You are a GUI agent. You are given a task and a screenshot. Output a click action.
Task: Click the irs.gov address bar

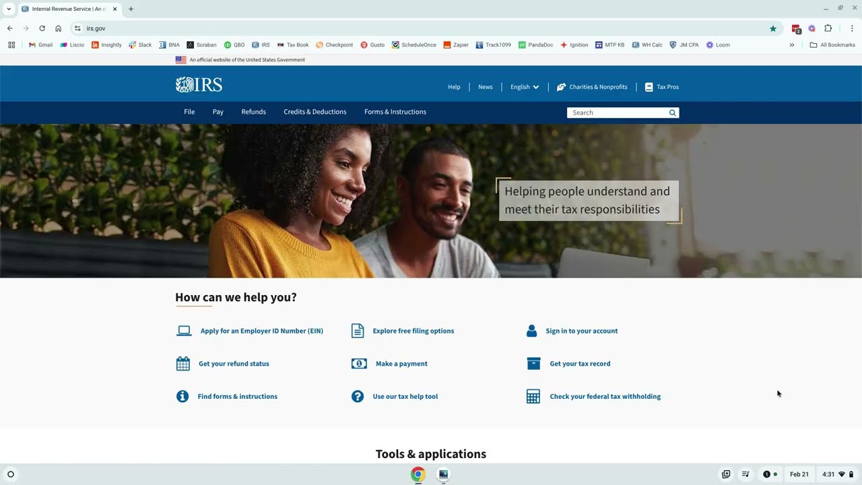tap(424, 28)
